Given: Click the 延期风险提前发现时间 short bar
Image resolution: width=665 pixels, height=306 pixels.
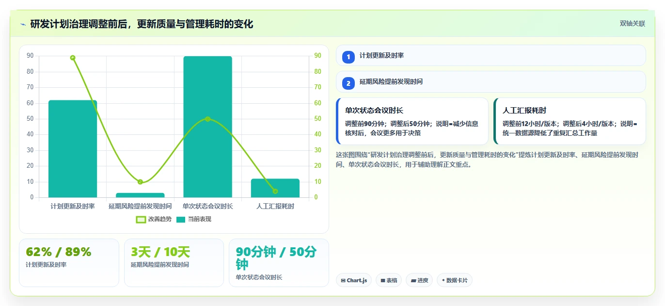Looking at the screenshot, I should coord(140,195).
